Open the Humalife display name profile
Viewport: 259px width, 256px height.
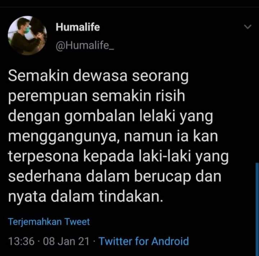(x=78, y=27)
